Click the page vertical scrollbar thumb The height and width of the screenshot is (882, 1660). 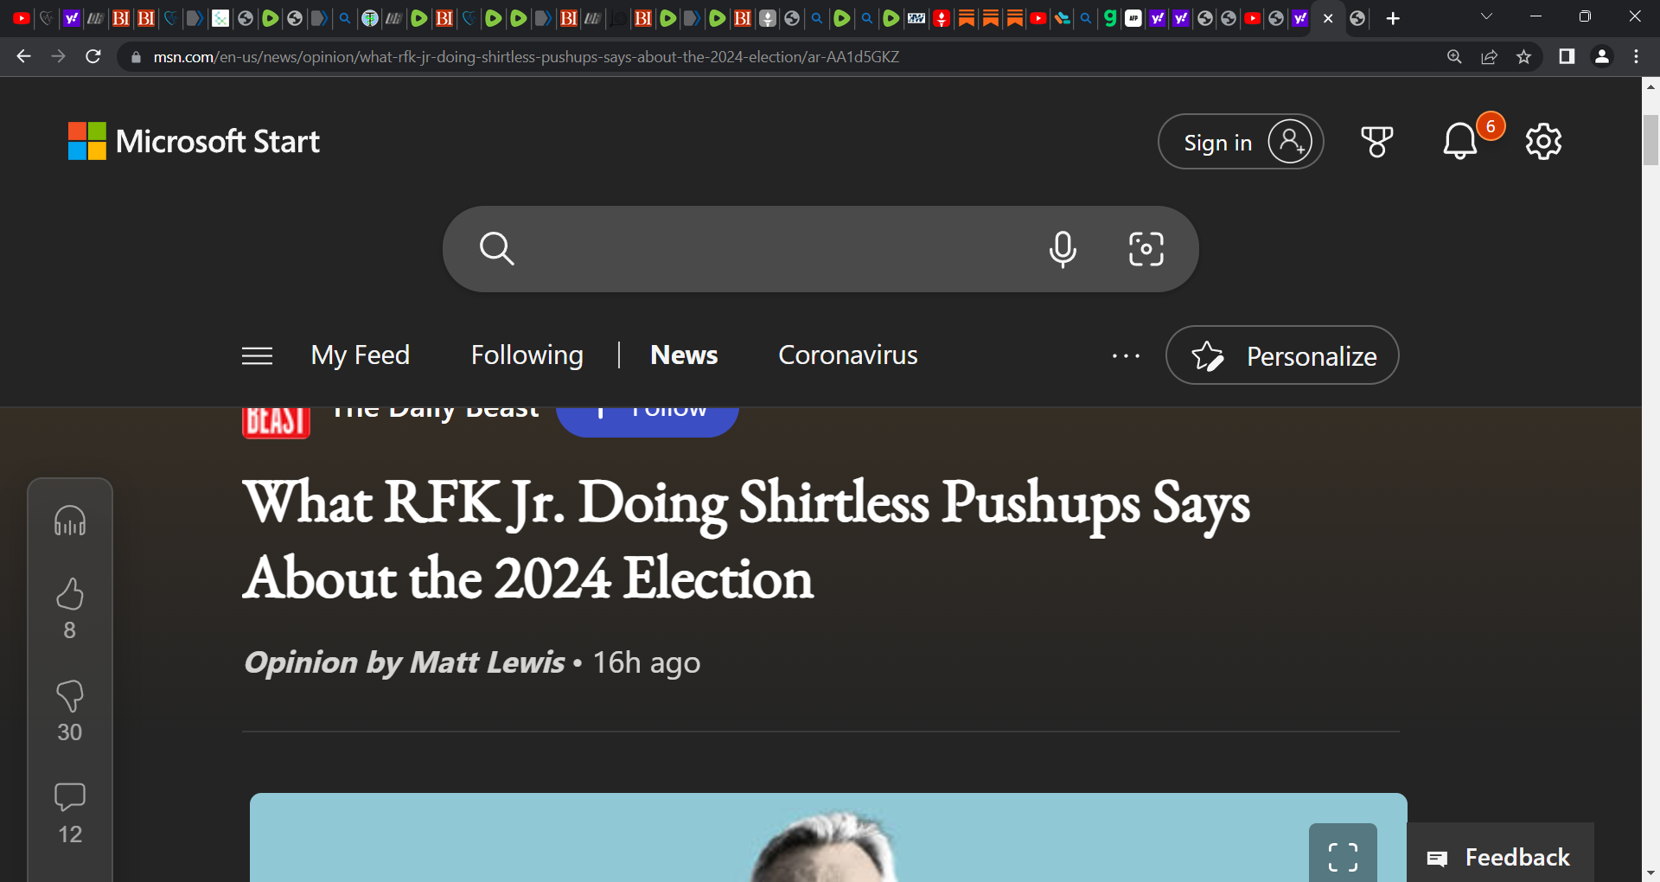(x=1651, y=138)
